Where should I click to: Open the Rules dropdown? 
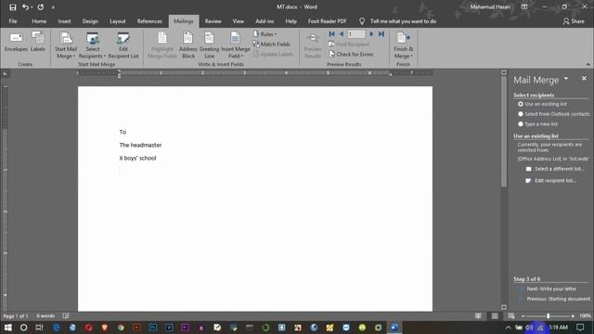click(x=265, y=34)
